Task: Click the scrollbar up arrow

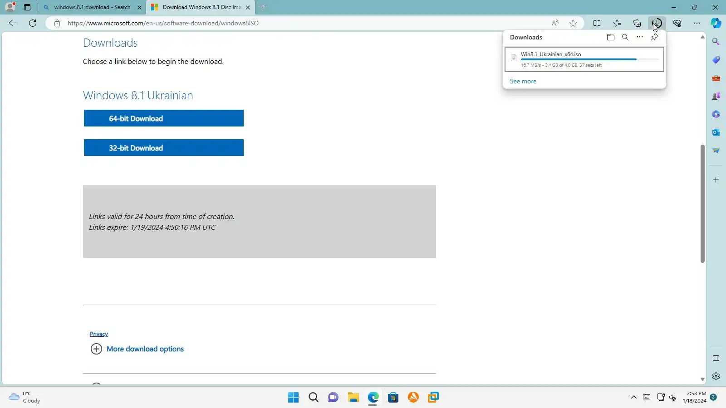Action: click(x=702, y=37)
